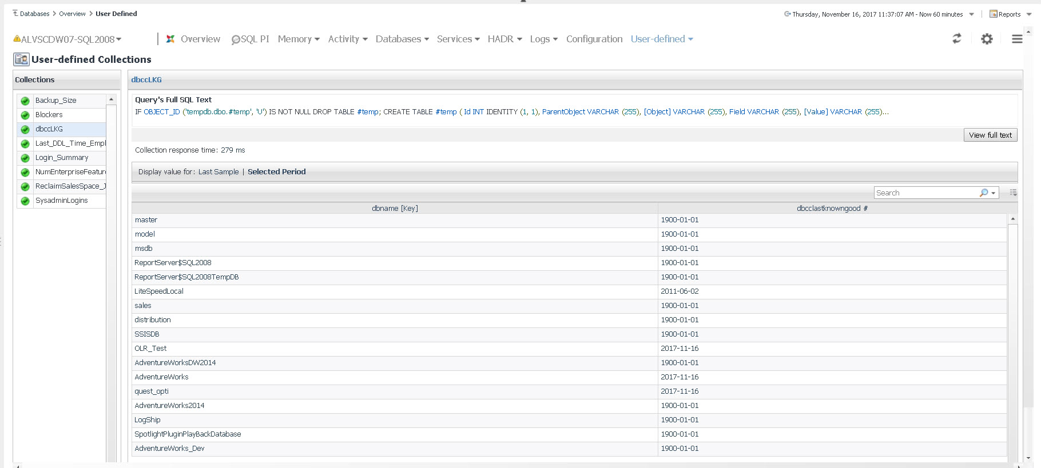Click the refresh arrows icon
1041x468 pixels.
click(956, 39)
